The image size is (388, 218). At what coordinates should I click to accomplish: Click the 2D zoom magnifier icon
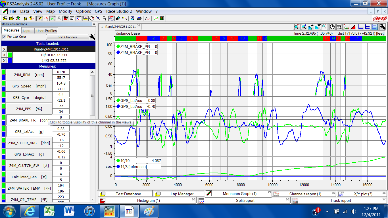point(297,27)
